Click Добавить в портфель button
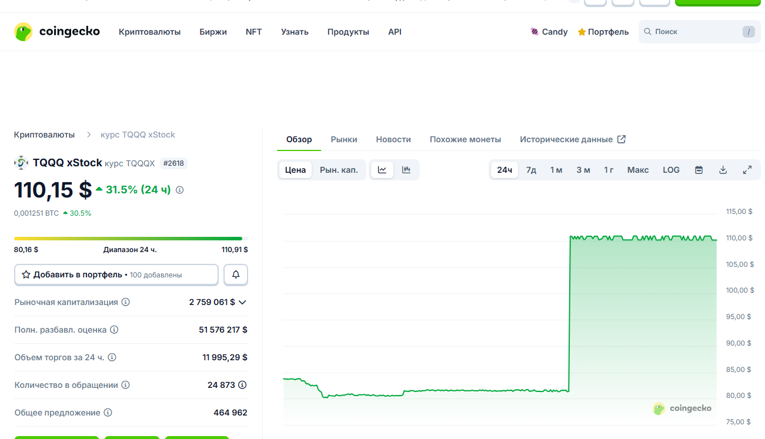This screenshot has width=765, height=439. [x=116, y=274]
